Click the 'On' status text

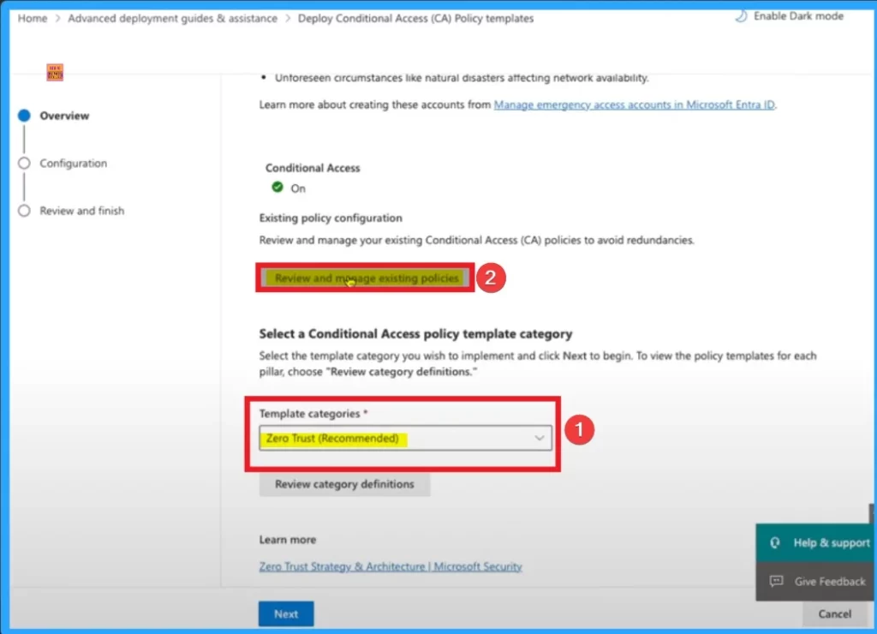[298, 188]
